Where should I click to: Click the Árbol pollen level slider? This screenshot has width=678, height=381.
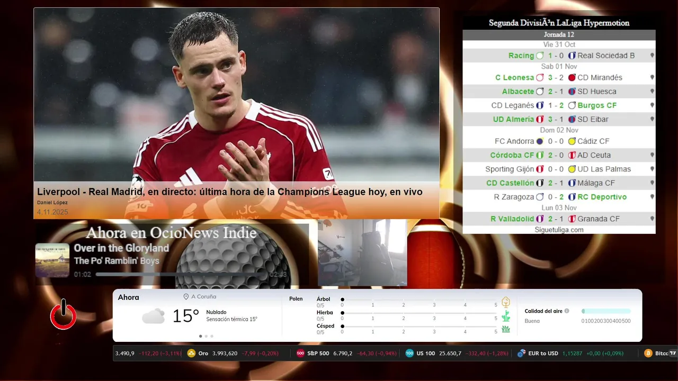coord(420,300)
